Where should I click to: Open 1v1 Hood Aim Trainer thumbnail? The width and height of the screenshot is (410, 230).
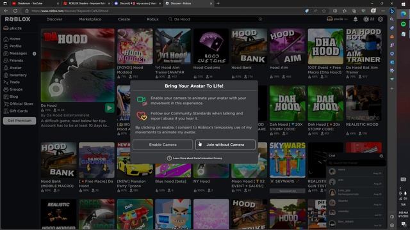[172, 47]
